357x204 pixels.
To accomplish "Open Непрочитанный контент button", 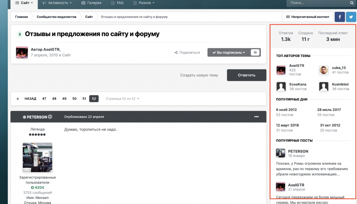I will [307, 17].
